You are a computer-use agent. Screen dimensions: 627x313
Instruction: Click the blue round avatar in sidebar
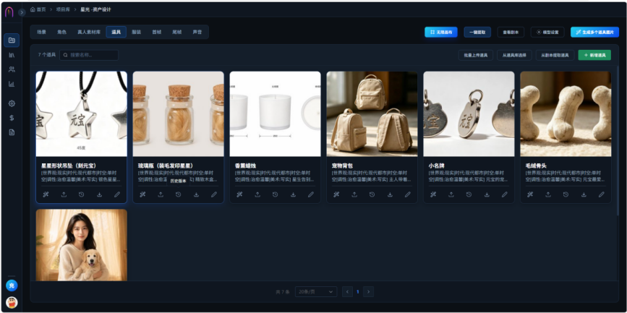(x=12, y=286)
